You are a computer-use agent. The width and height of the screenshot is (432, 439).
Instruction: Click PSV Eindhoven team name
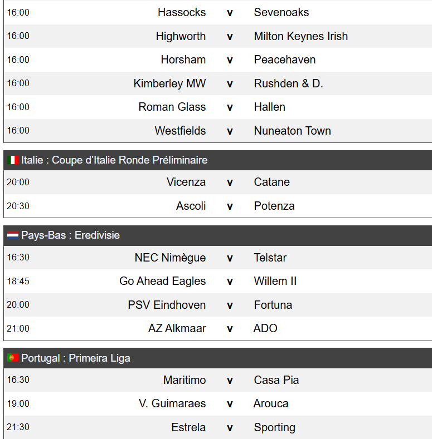click(x=167, y=305)
